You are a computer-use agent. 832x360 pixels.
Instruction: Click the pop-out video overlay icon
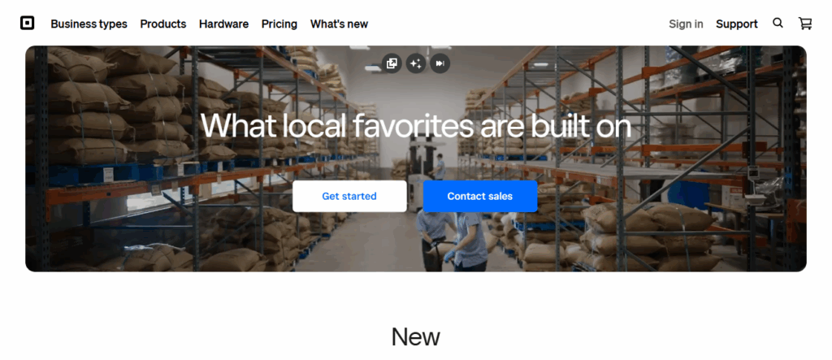[x=392, y=63]
